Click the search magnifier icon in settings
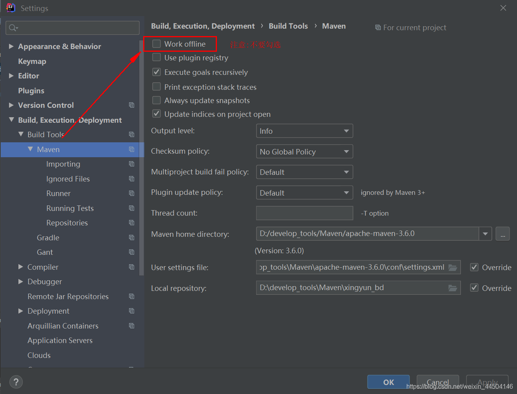Image resolution: width=517 pixels, height=394 pixels. (x=13, y=27)
